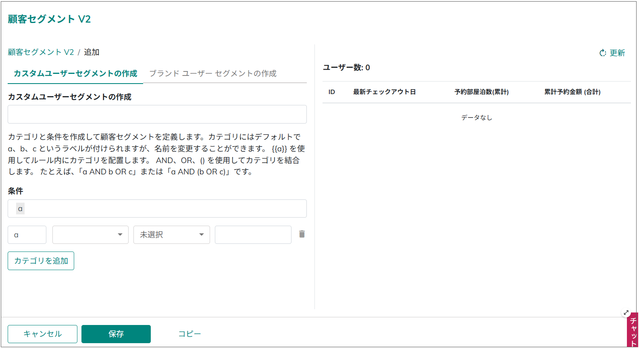Click the ID column header
The image size is (639, 348).
(332, 92)
